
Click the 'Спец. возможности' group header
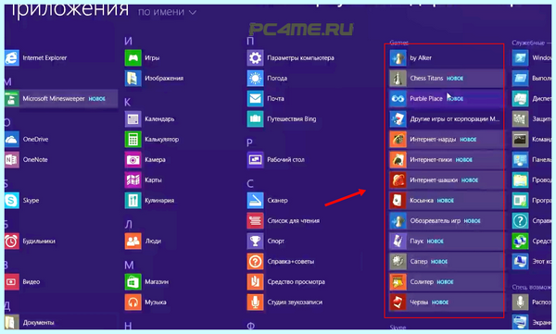531,287
